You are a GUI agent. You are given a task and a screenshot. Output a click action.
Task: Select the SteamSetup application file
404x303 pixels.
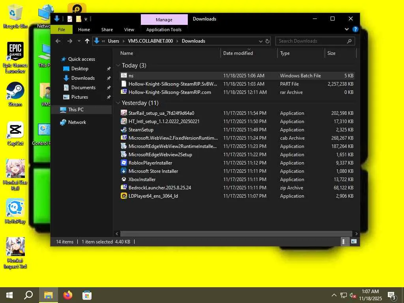click(x=237, y=129)
